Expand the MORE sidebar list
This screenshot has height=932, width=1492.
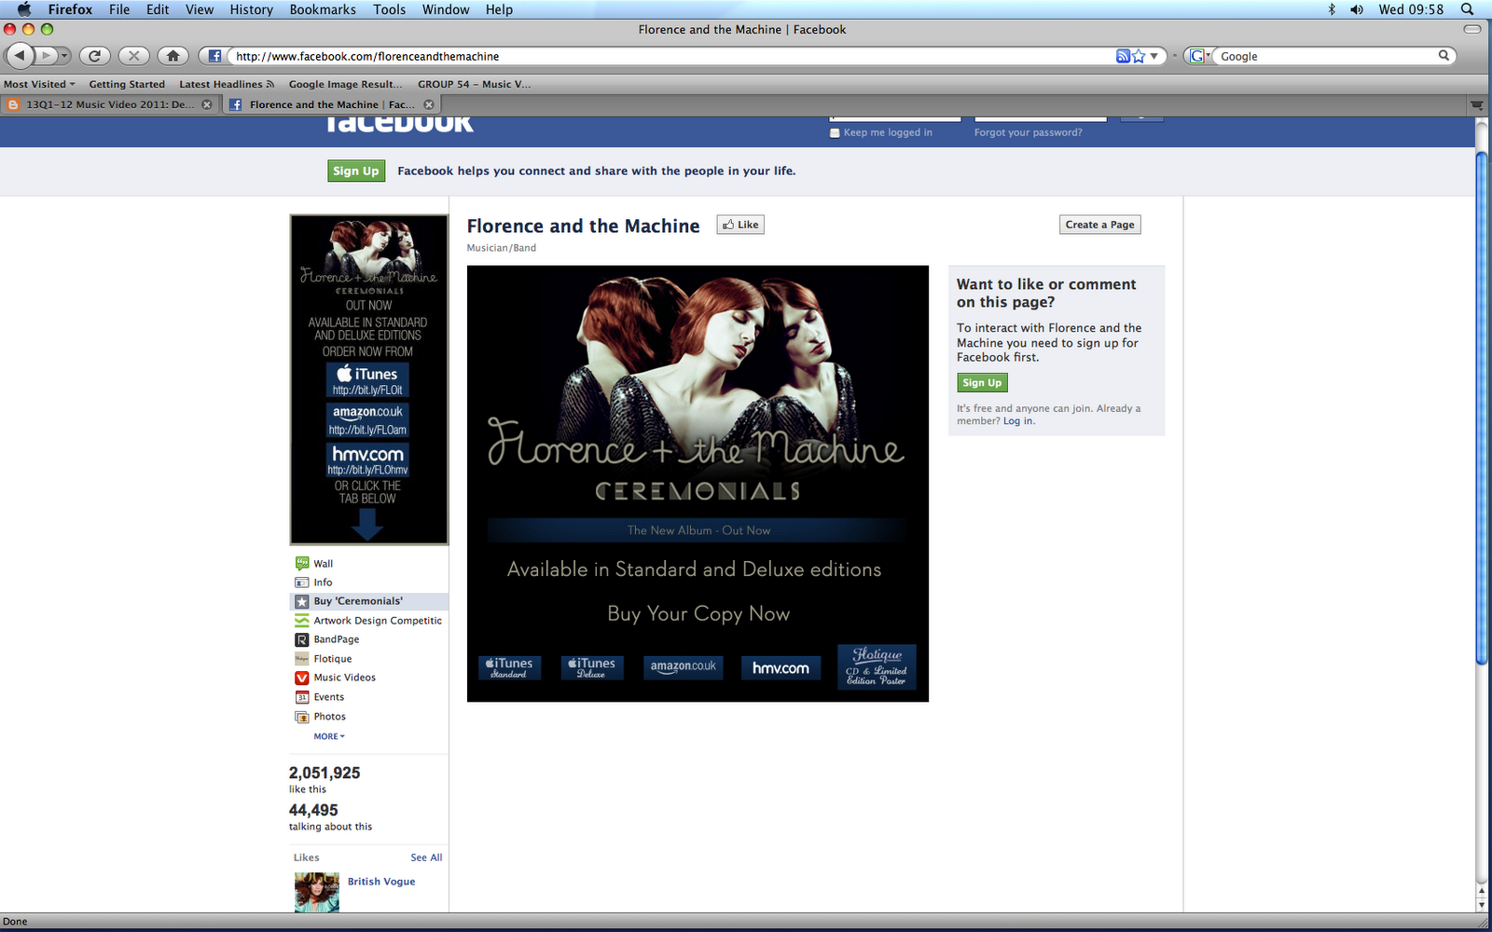click(329, 736)
